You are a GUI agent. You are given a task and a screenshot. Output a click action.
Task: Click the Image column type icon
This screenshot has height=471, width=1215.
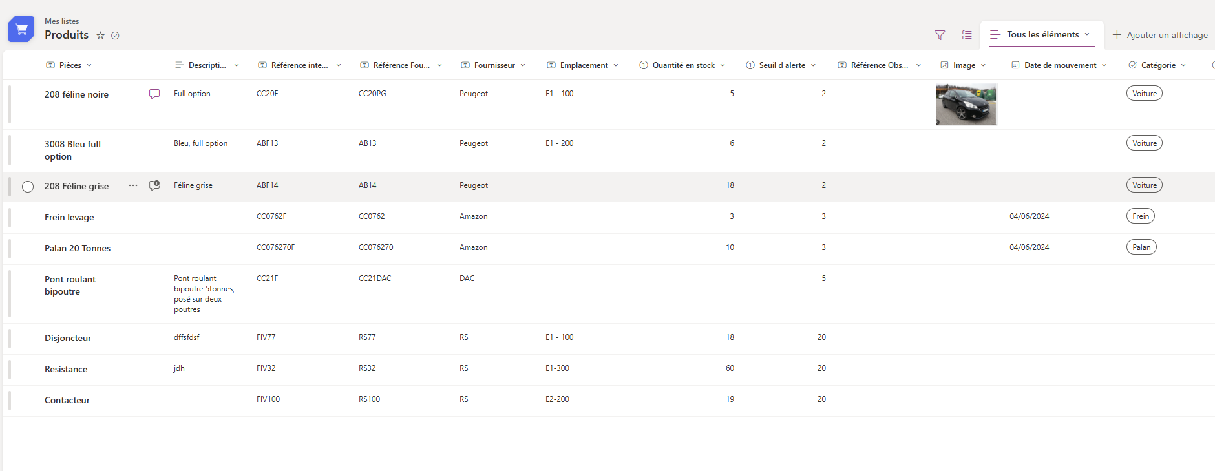tap(944, 65)
